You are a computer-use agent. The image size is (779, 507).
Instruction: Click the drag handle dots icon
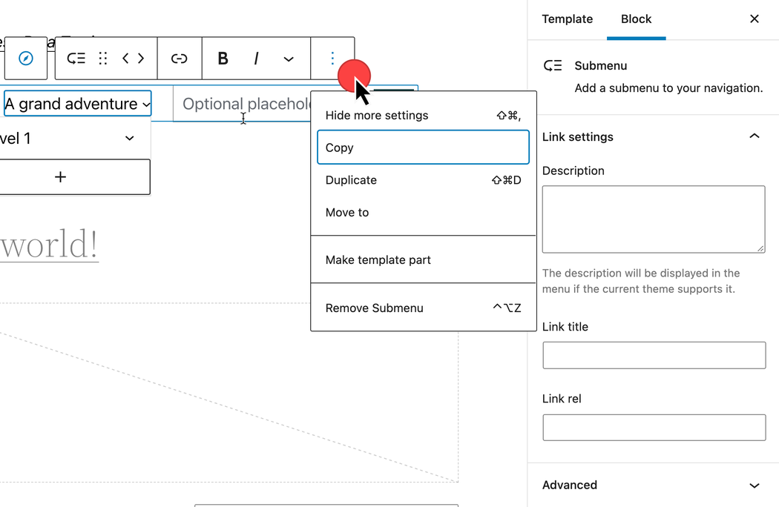tap(103, 59)
